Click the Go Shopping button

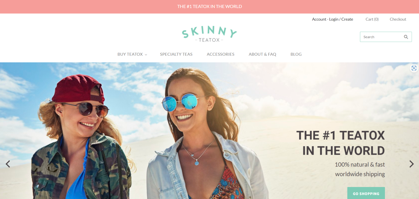(366, 193)
